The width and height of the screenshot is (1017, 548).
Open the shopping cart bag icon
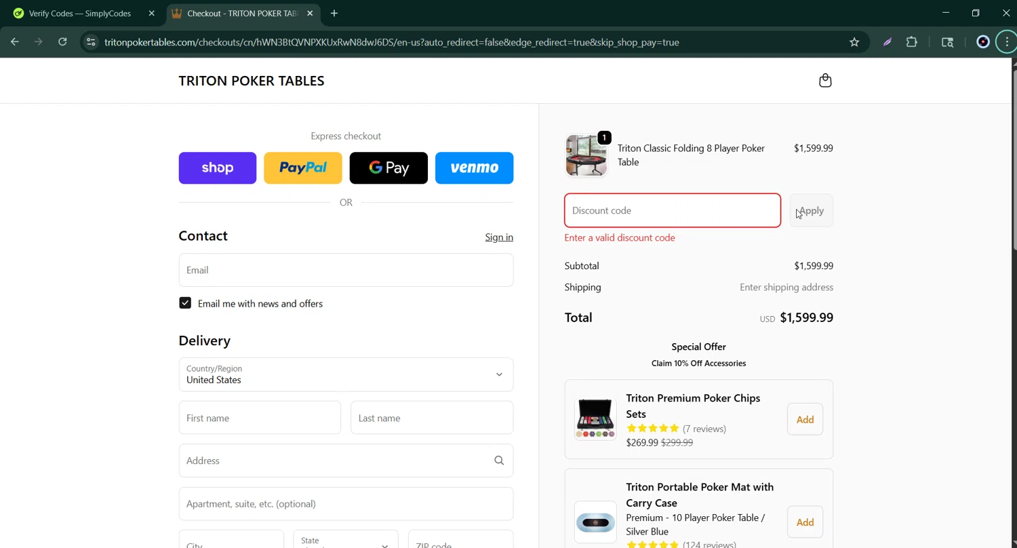coord(825,81)
